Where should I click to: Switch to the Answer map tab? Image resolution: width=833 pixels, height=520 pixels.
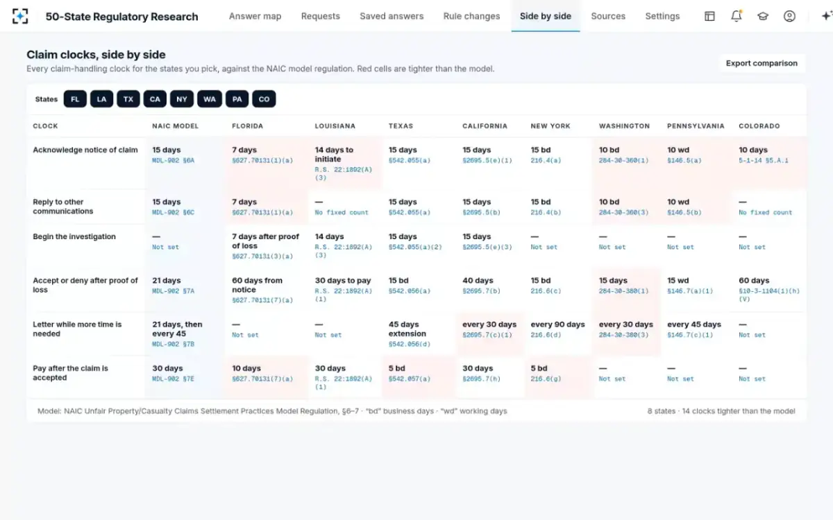pyautogui.click(x=255, y=16)
